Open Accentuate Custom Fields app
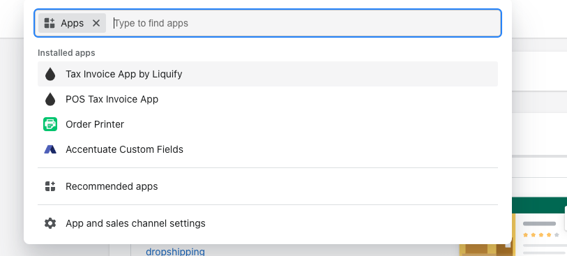The width and height of the screenshot is (567, 256). point(268,149)
